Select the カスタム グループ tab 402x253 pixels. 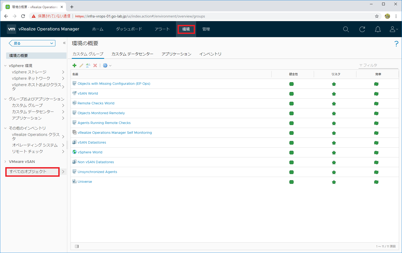click(x=88, y=54)
